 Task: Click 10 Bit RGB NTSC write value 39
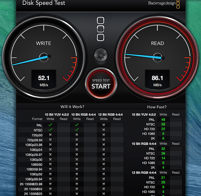click(163, 154)
